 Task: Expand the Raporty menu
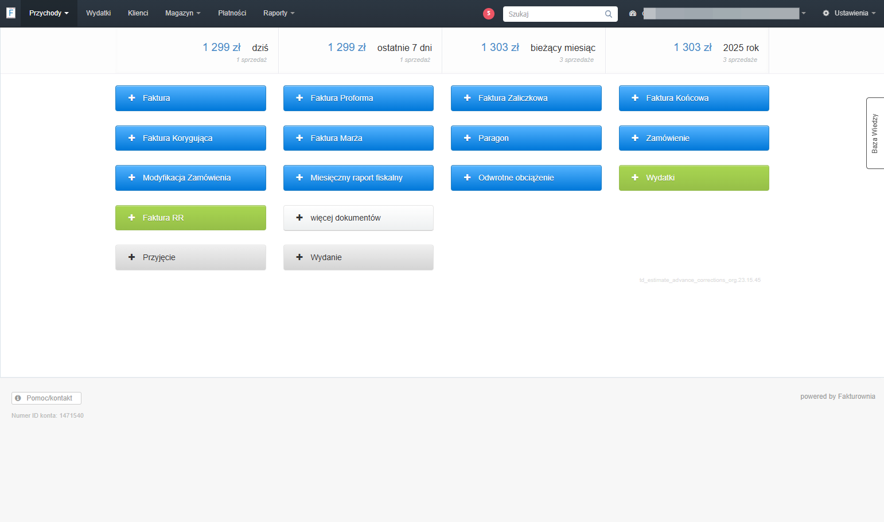279,13
